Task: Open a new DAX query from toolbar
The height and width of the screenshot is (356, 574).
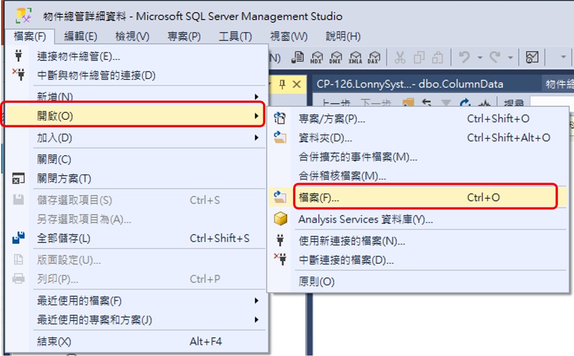Action: [x=374, y=57]
